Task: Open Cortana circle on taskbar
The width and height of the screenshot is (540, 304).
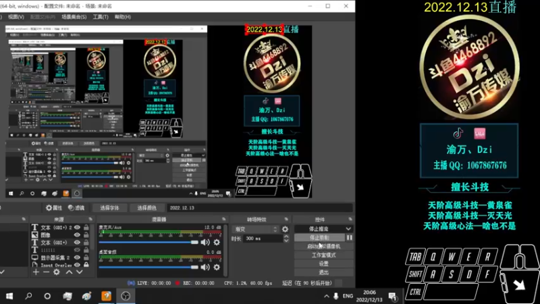Action: 47,296
